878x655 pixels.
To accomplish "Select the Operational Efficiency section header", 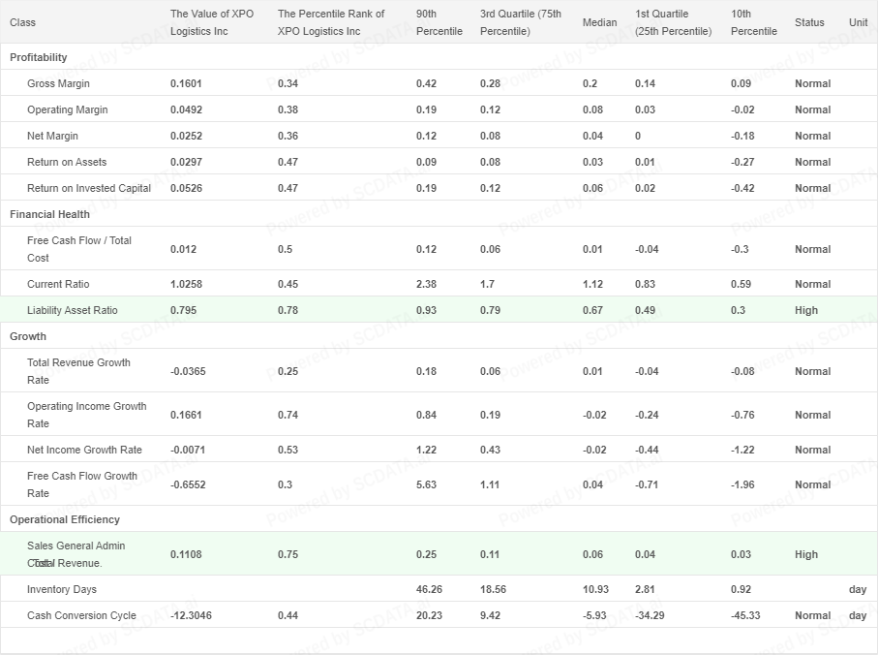I will click(x=65, y=519).
